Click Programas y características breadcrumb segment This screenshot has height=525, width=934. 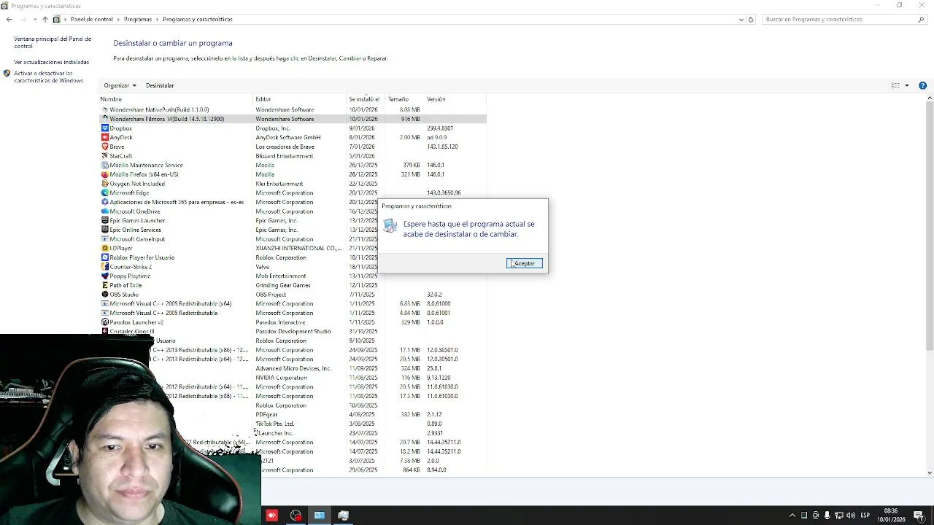pyautogui.click(x=198, y=20)
